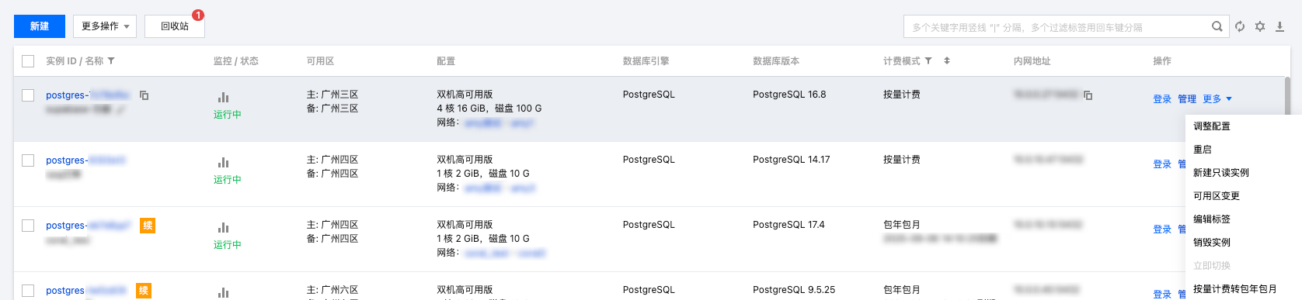
Task: Open monitoring chart icon for PostgreSQL 17.4 row
Action: point(224,228)
